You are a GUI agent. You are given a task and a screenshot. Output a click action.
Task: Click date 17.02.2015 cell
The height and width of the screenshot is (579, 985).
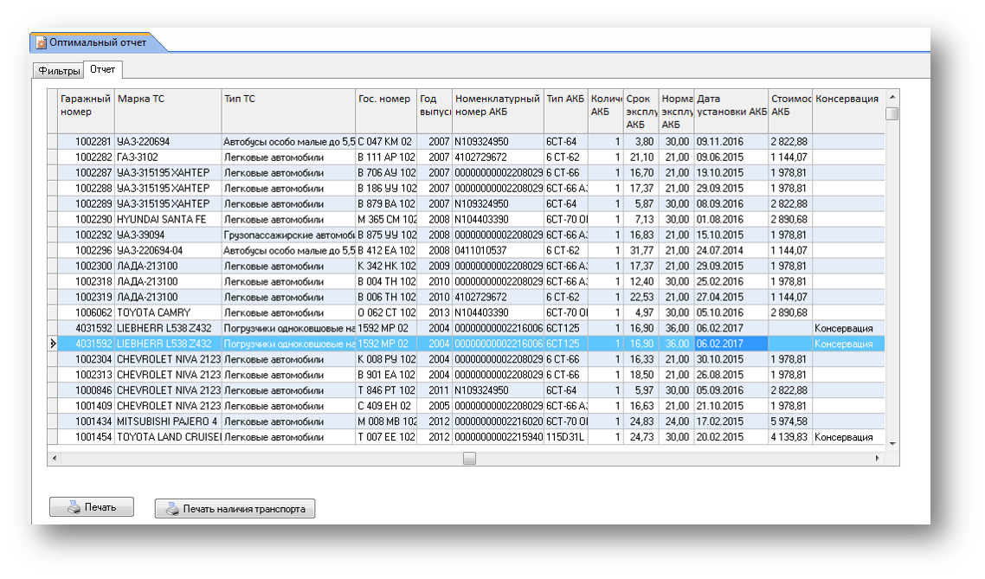731,421
